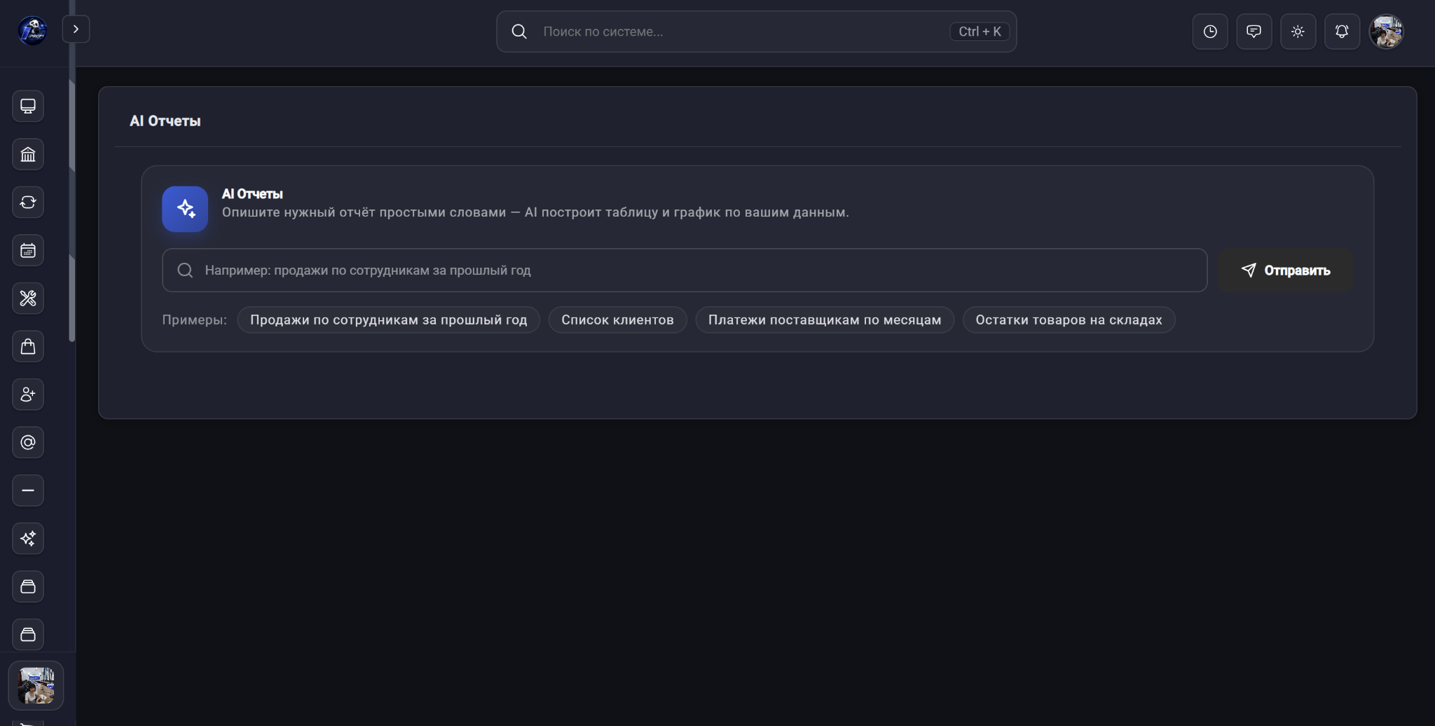
Task: Click the description text about AI построит таблицу
Action: point(535,212)
